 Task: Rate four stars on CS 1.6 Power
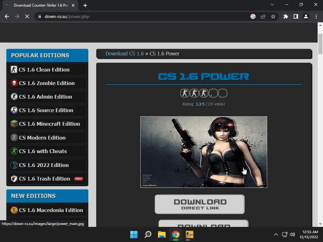(213, 93)
